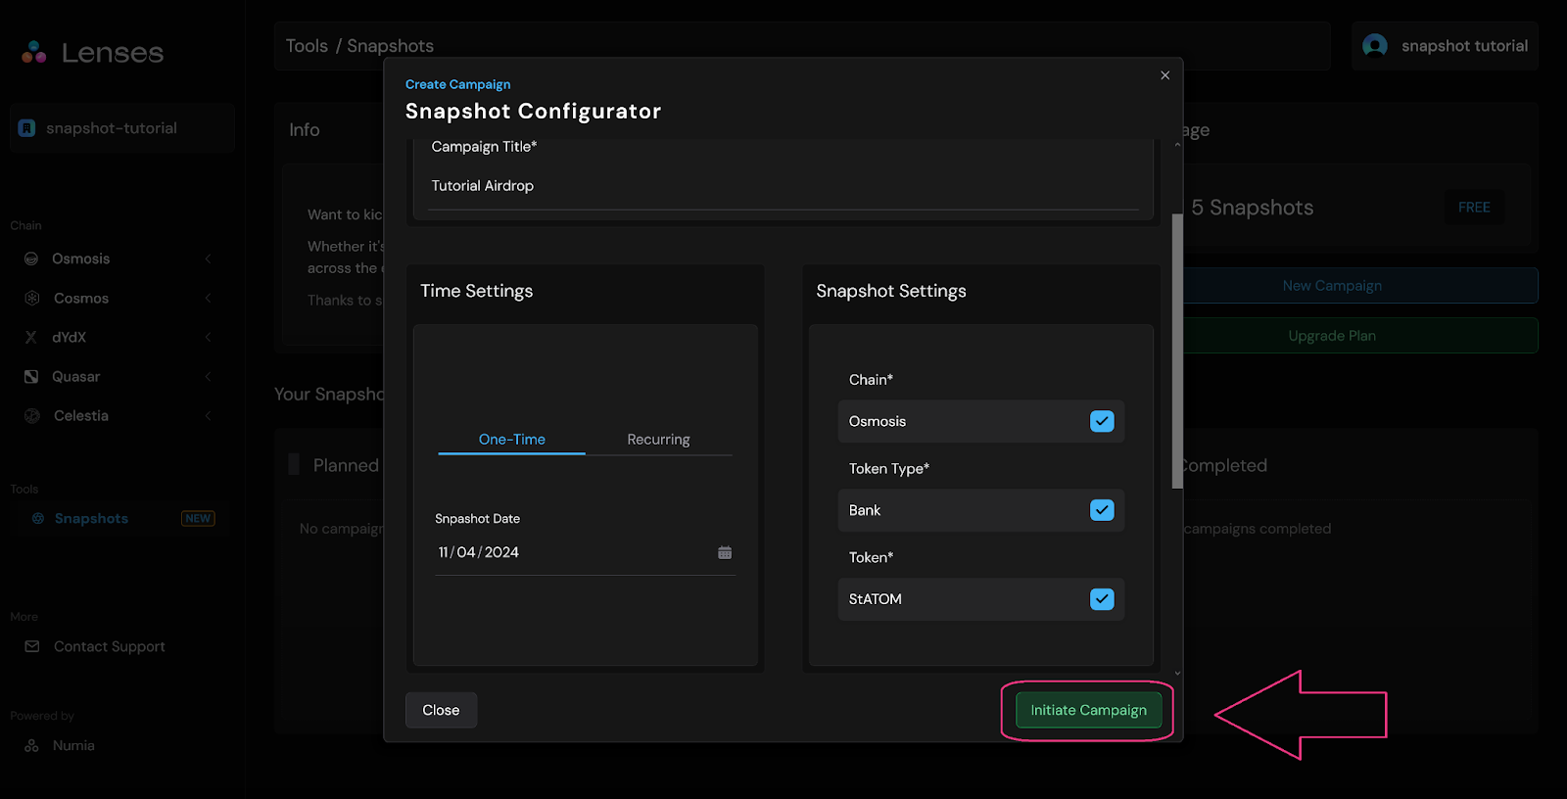Switch to the One-Time tab
Viewport: 1567px width, 799px height.
click(511, 440)
